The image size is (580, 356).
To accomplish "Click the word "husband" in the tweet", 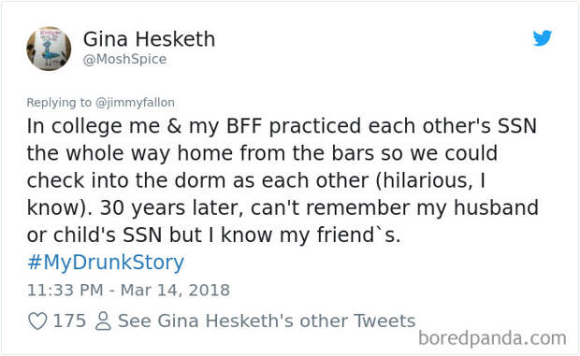I will point(496,207).
